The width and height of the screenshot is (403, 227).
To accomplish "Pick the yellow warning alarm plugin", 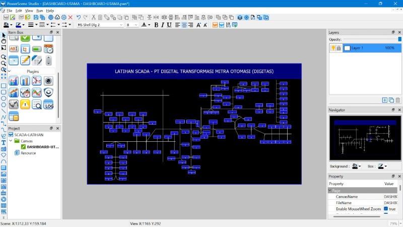I will tap(25, 104).
